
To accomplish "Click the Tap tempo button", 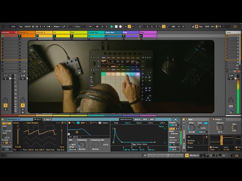I will (x=21, y=27).
